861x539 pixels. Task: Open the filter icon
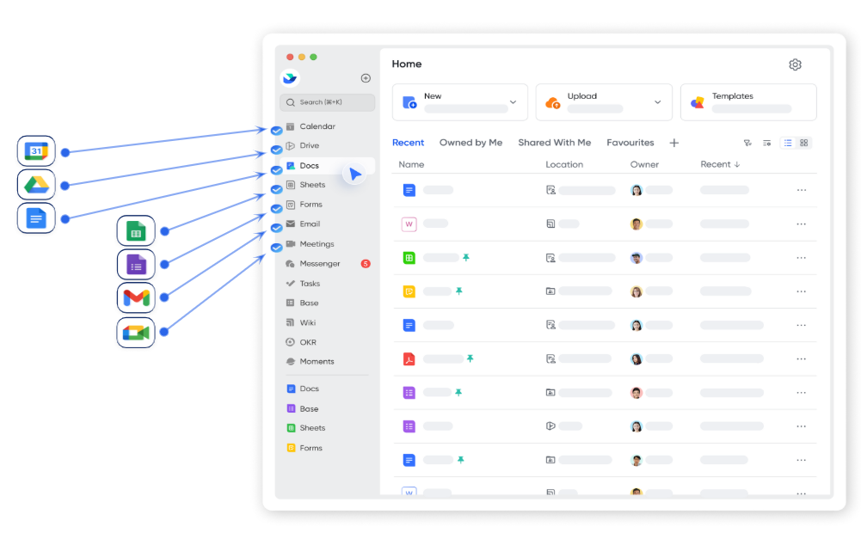tap(747, 143)
